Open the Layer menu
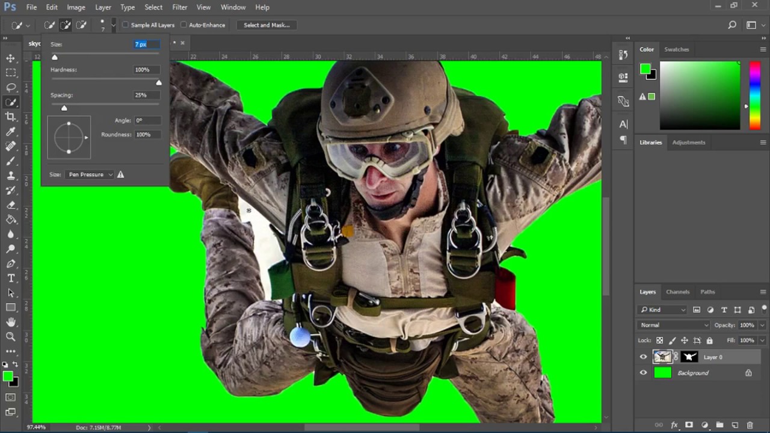The height and width of the screenshot is (433, 770). [x=103, y=7]
